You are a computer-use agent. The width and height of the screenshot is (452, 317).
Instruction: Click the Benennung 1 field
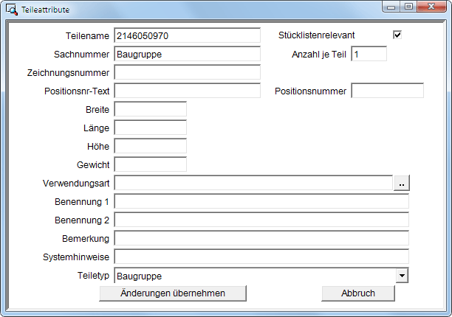click(261, 201)
